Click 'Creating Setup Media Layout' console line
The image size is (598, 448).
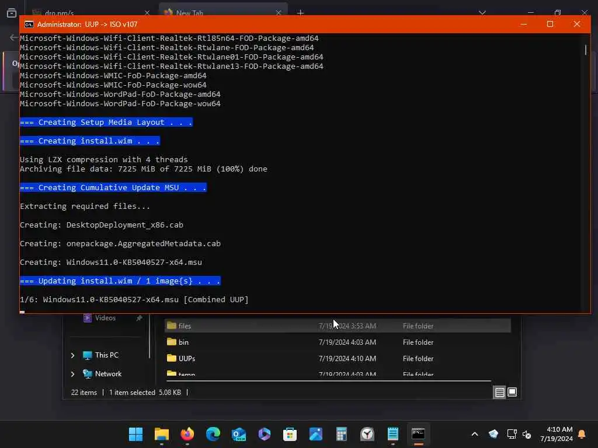[106, 123]
